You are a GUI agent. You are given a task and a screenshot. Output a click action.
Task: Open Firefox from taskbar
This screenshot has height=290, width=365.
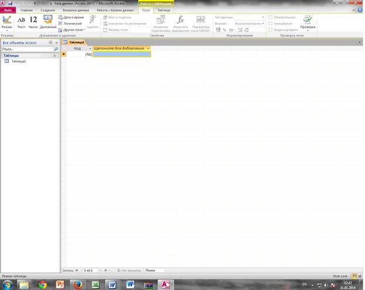(x=77, y=285)
